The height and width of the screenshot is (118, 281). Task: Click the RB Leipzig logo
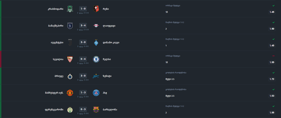pyautogui.click(x=96, y=26)
